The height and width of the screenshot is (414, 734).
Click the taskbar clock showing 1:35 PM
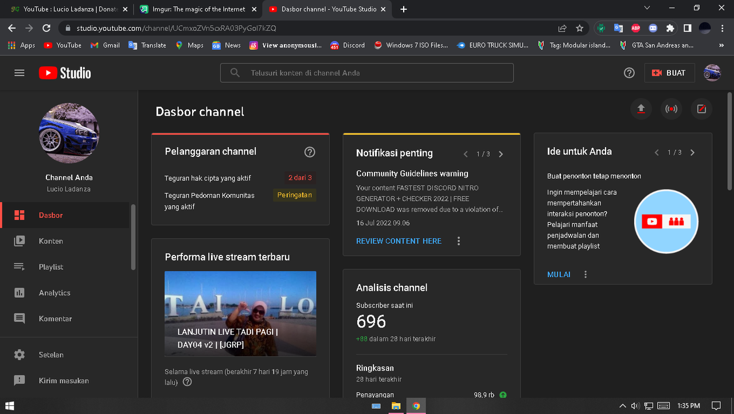click(688, 406)
